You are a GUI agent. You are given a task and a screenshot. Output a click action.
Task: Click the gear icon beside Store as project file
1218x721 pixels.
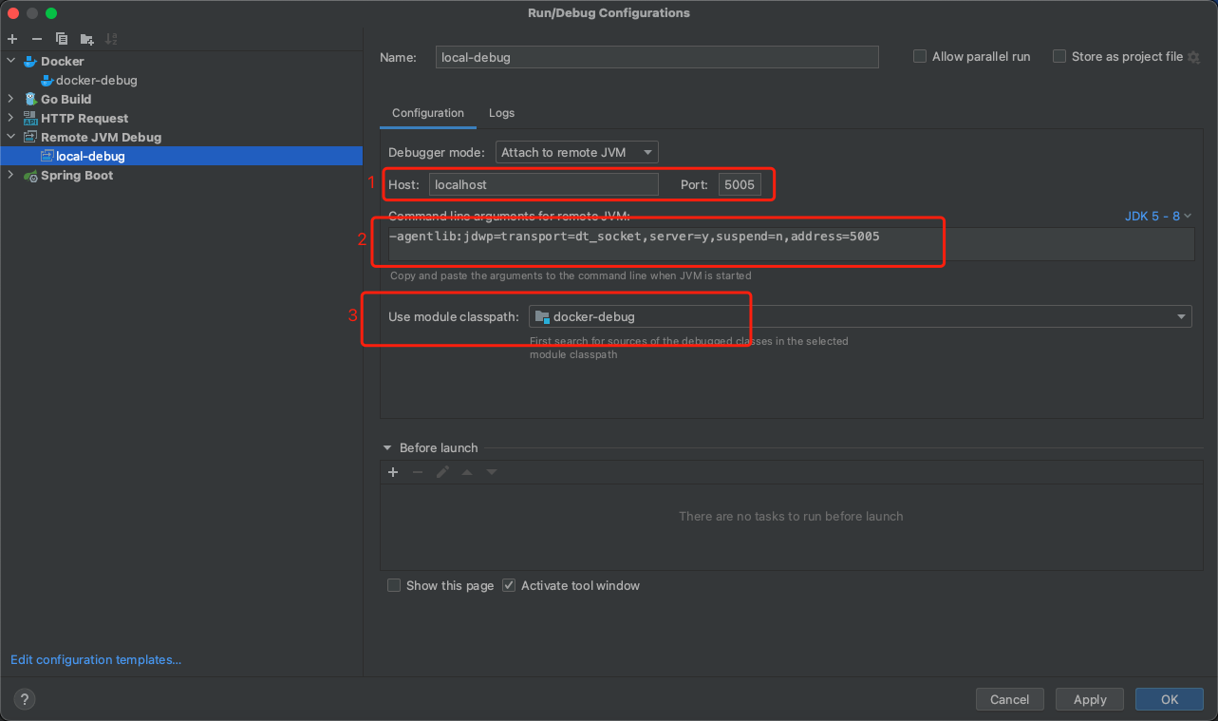tap(1193, 57)
